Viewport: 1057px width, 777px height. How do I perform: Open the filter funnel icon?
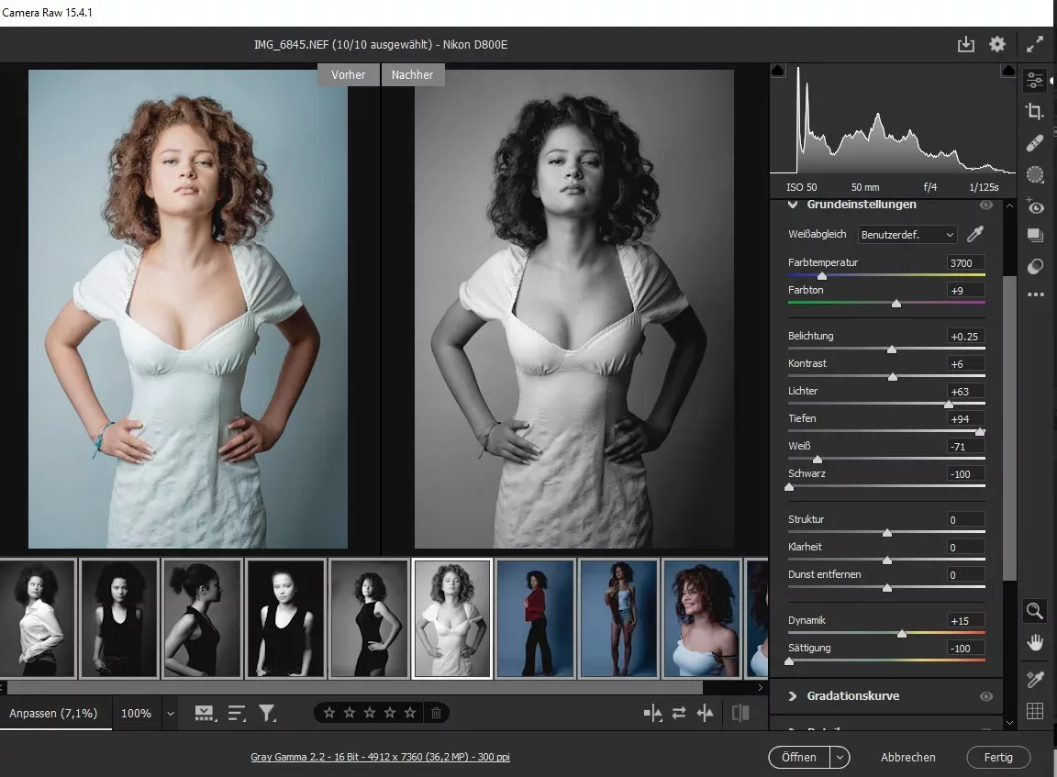click(x=268, y=713)
